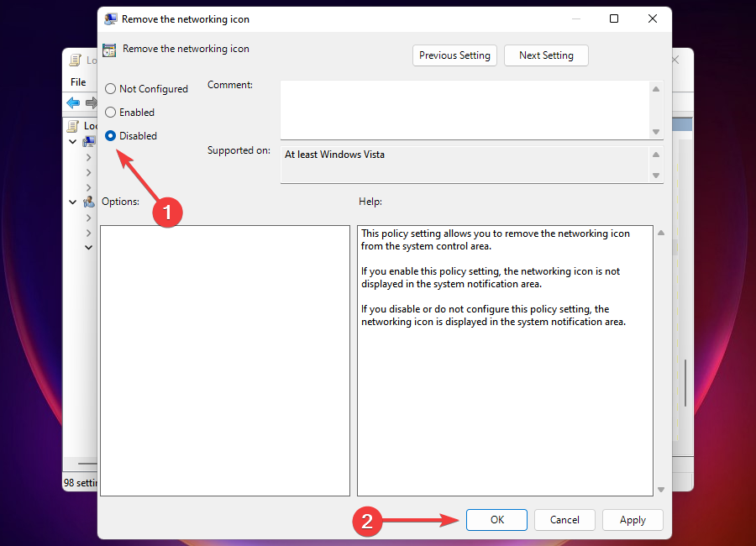756x546 pixels.
Task: Open the File menu
Action: click(78, 81)
